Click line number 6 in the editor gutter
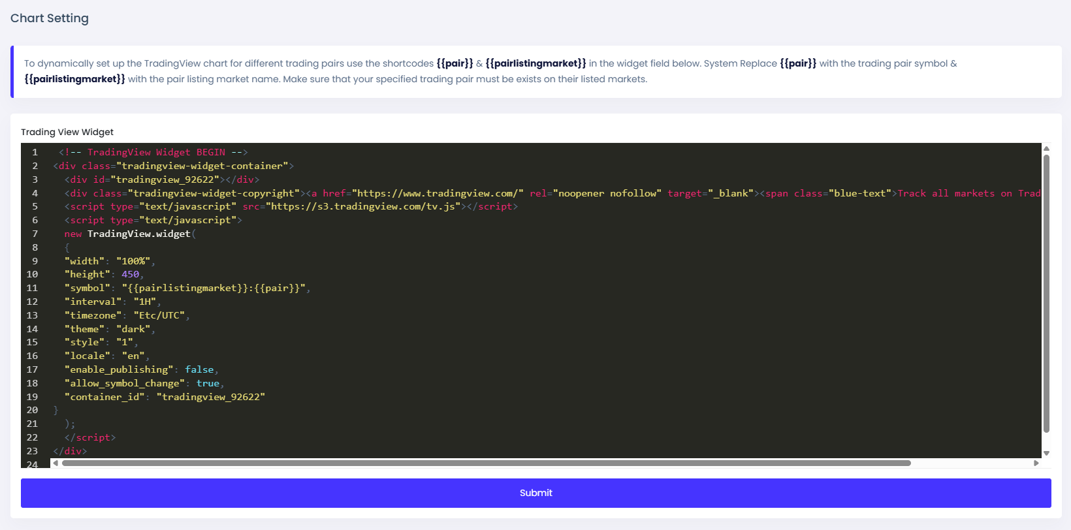 coord(35,220)
